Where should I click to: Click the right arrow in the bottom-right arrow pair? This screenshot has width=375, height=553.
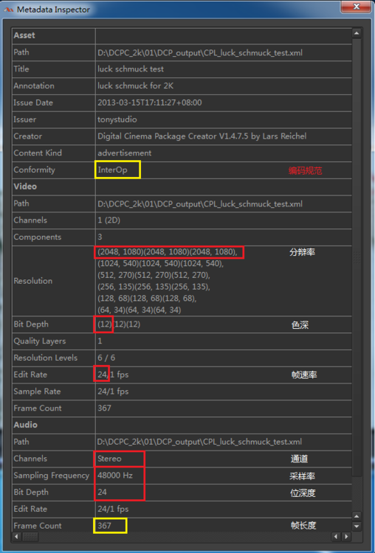coord(346,537)
